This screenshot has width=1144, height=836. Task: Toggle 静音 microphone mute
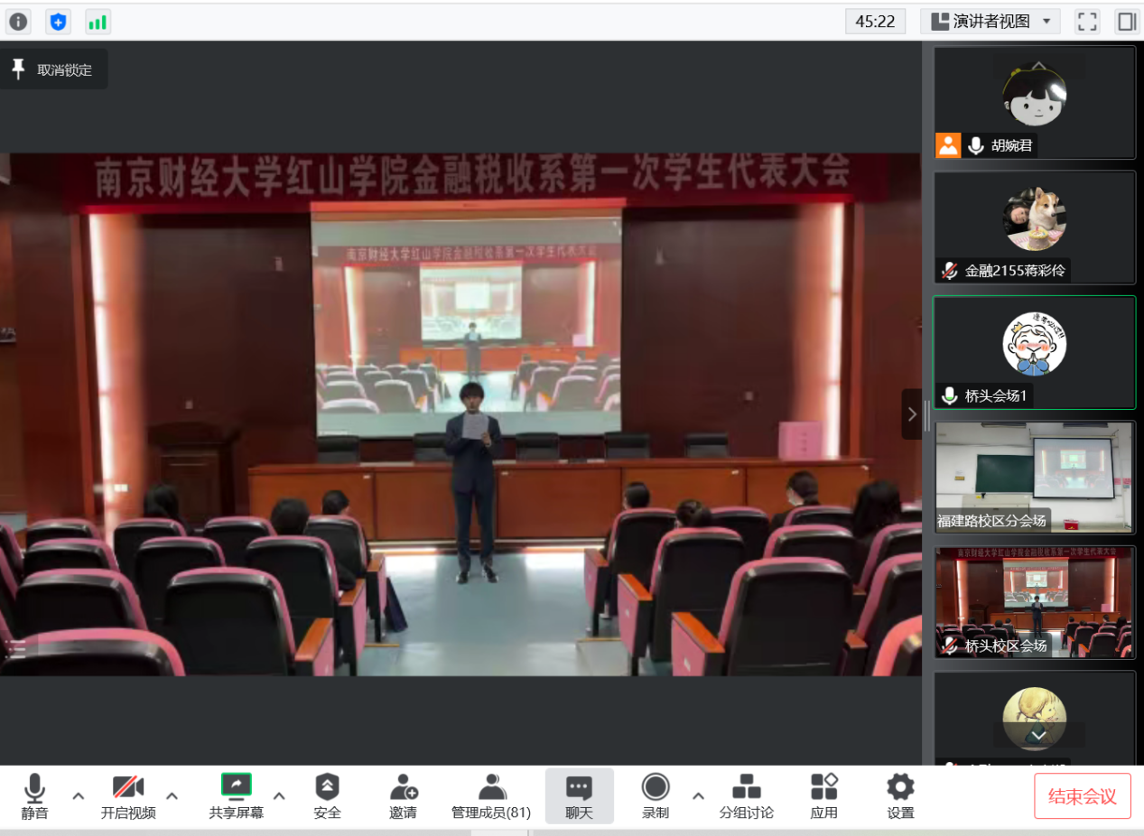pyautogui.click(x=34, y=796)
